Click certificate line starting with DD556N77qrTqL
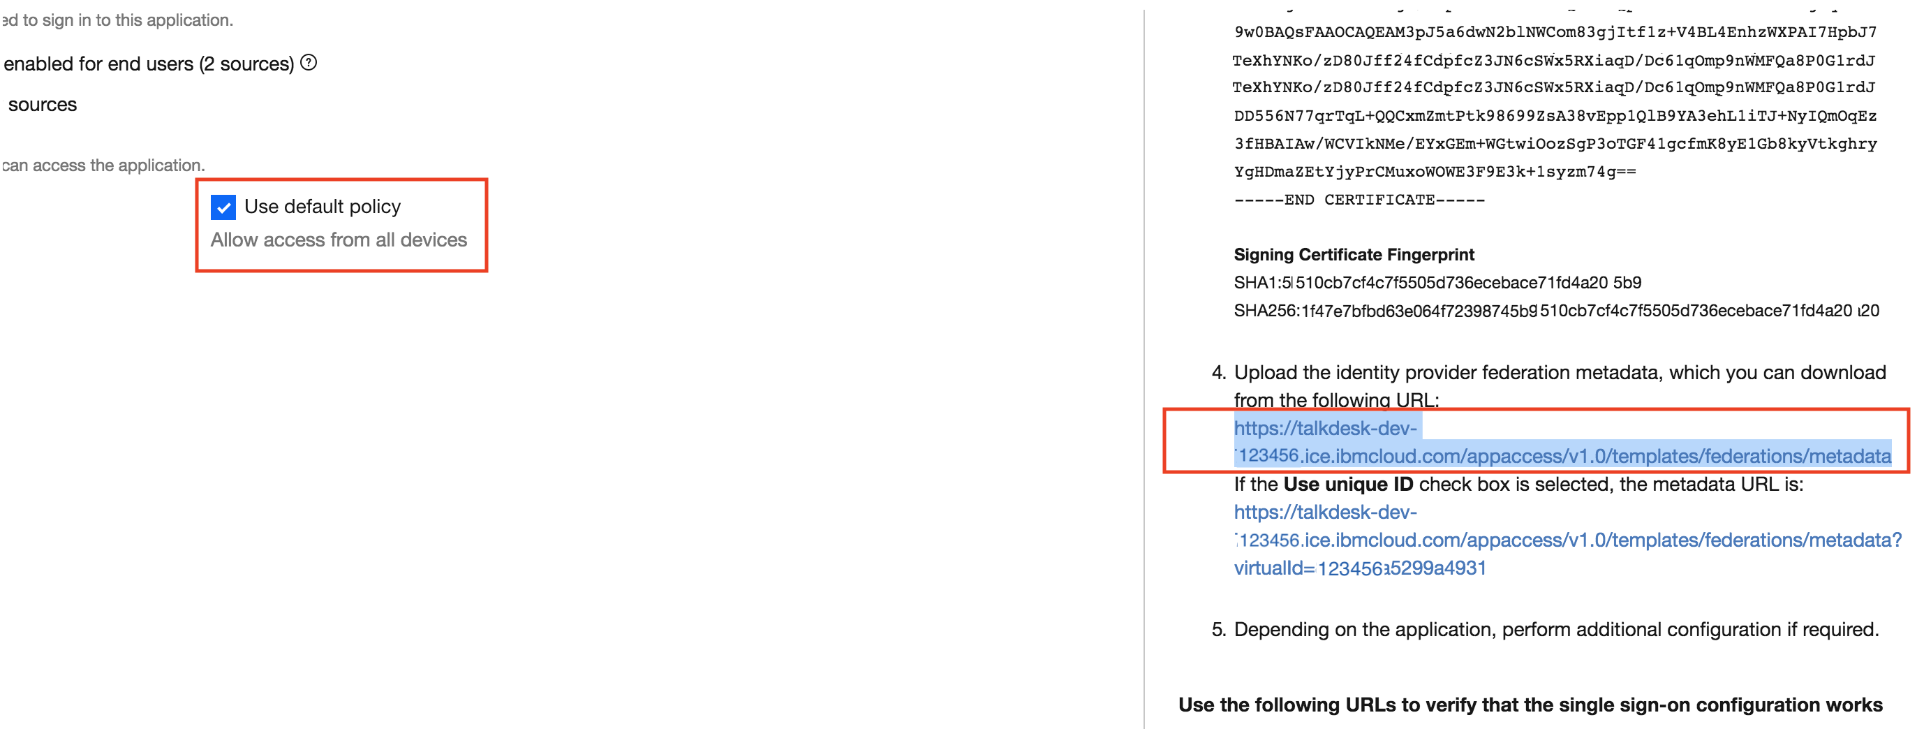 pyautogui.click(x=1555, y=115)
